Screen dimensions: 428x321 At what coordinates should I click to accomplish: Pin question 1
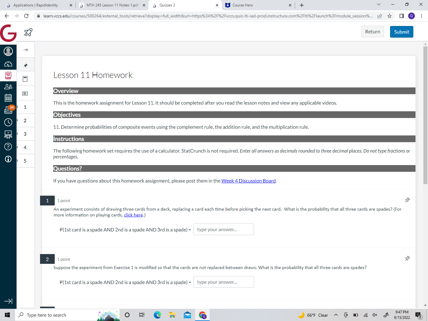click(x=407, y=200)
